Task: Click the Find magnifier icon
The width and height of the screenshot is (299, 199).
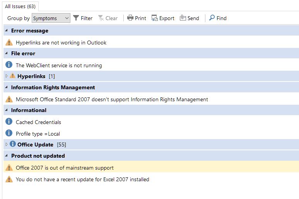Action: click(x=212, y=18)
